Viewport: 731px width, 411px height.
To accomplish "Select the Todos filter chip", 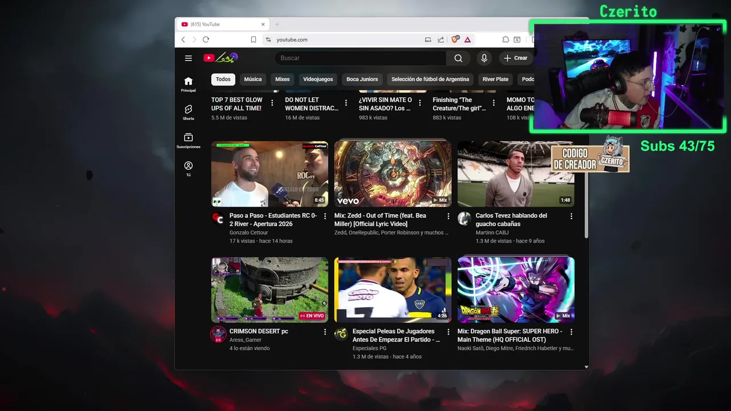I will coord(223,79).
